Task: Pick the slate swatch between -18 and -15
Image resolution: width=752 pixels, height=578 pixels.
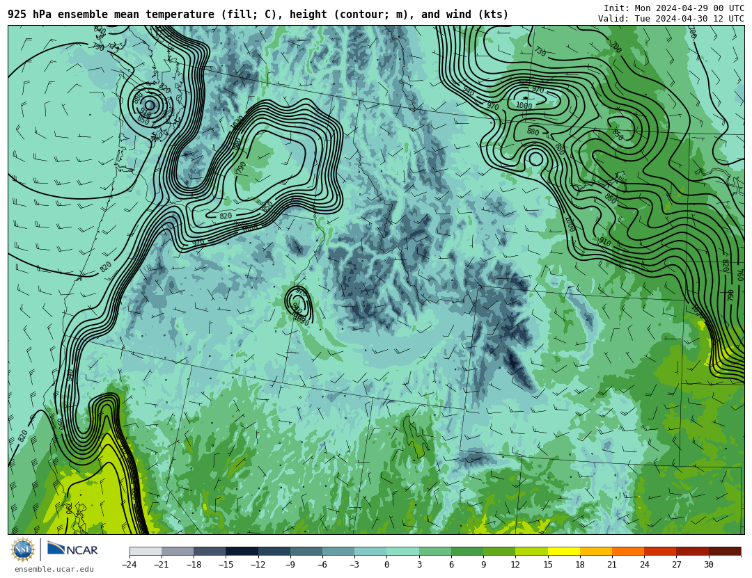Action: (x=210, y=551)
